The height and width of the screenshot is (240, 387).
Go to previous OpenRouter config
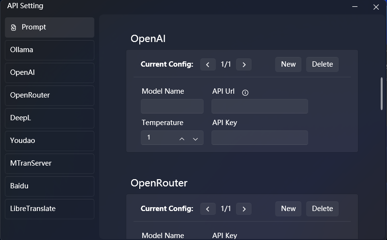click(x=208, y=209)
